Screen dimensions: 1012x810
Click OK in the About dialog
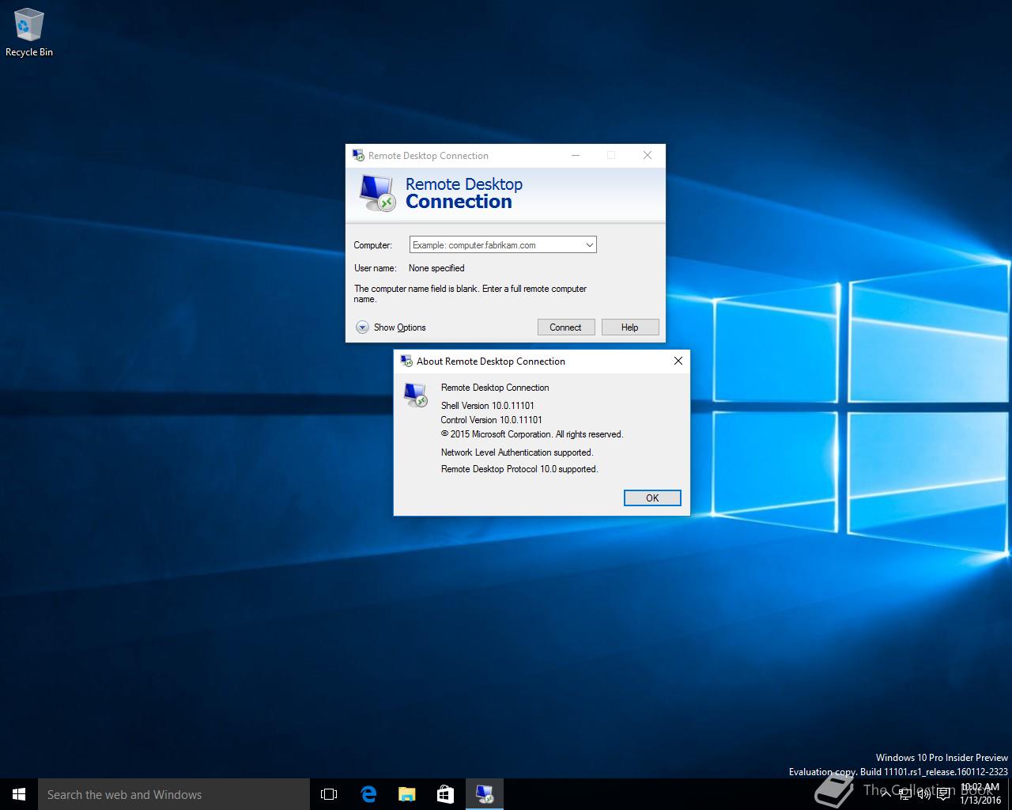652,498
